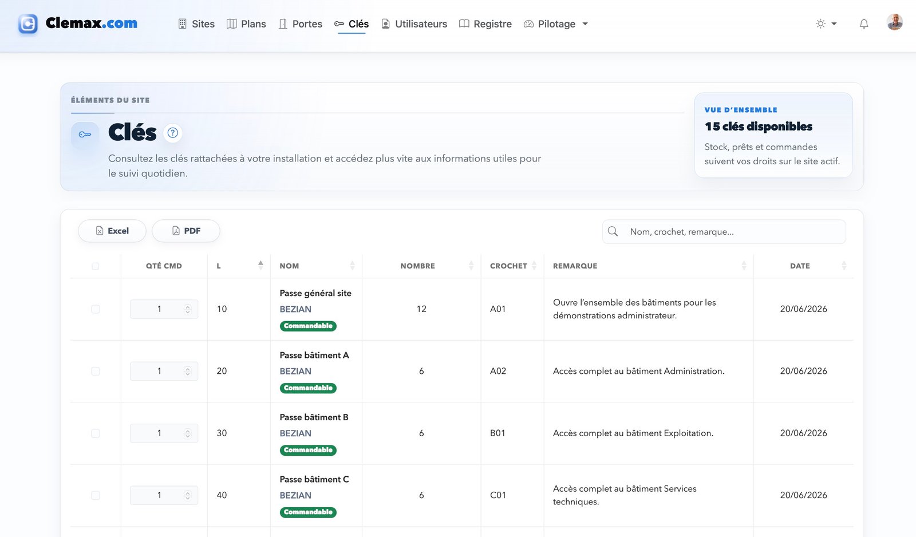Click BEZIAN under Passe bâtiment B
The width and height of the screenshot is (916, 537).
click(x=295, y=433)
